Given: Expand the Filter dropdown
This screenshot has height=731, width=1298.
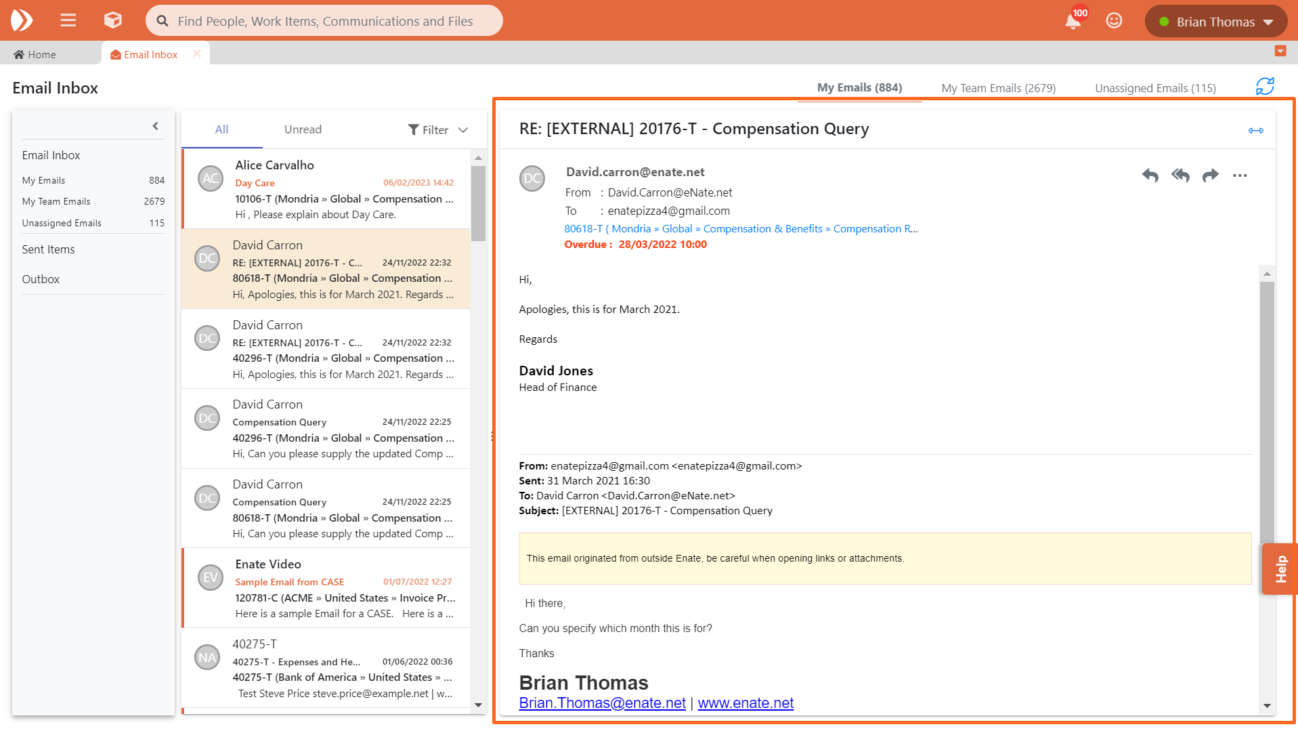Looking at the screenshot, I should [x=438, y=130].
